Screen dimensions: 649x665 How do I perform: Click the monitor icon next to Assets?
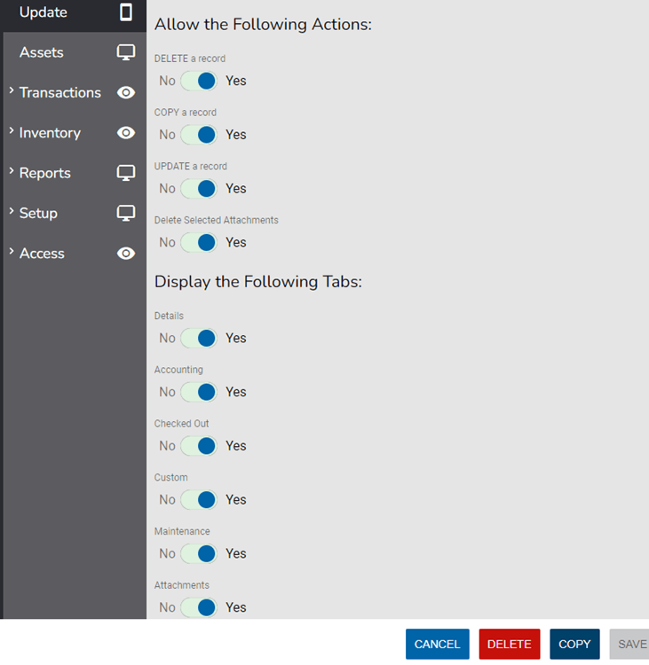(x=126, y=52)
